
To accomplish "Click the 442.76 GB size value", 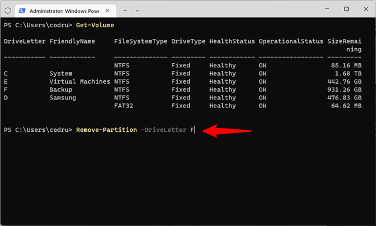I will 344,81.
